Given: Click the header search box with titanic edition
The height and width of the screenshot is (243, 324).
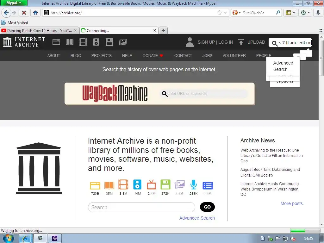Looking at the screenshot, I should click(x=290, y=43).
